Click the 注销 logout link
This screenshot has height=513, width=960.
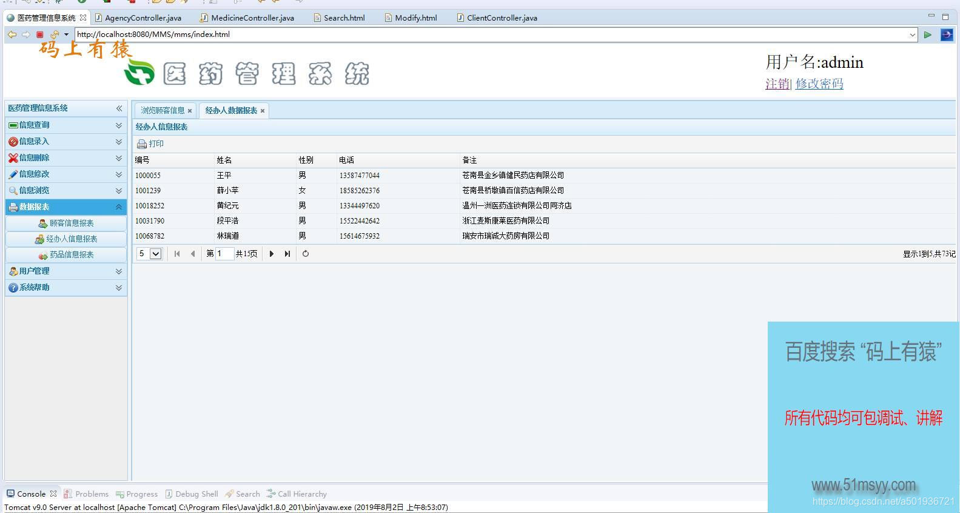pyautogui.click(x=777, y=84)
